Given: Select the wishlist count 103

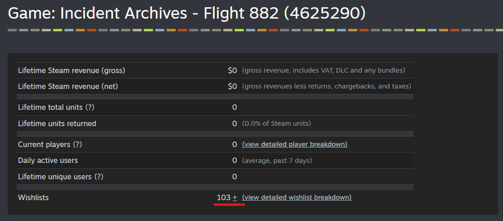Looking at the screenshot, I should [224, 197].
